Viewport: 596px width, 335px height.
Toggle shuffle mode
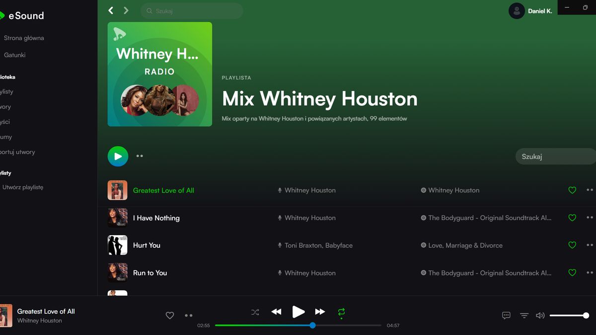(x=255, y=312)
